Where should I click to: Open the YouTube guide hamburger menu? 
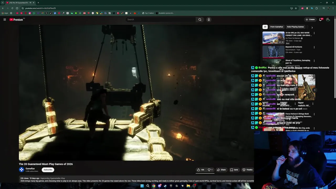point(5,19)
